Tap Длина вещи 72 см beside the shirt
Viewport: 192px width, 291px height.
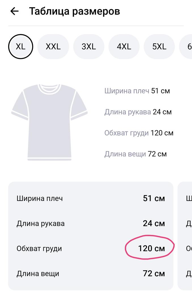tap(135, 154)
